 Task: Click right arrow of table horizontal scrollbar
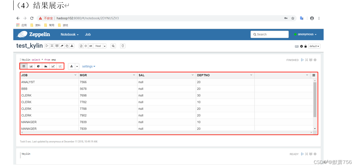click(311, 132)
